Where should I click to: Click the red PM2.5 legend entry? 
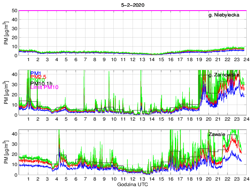pyautogui.click(x=38, y=78)
